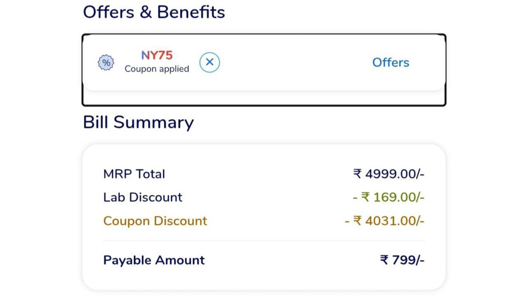528x296 pixels.
Task: Select the 'MRP Total' label
Action: pos(134,174)
